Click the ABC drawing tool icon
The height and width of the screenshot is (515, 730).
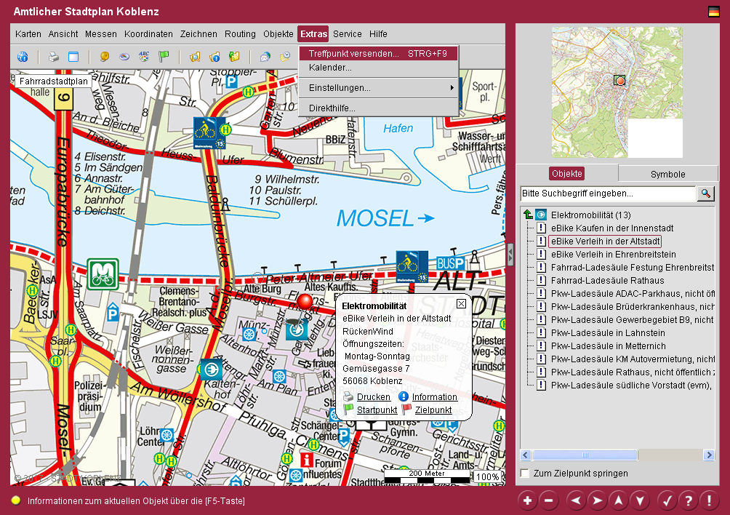coord(144,57)
